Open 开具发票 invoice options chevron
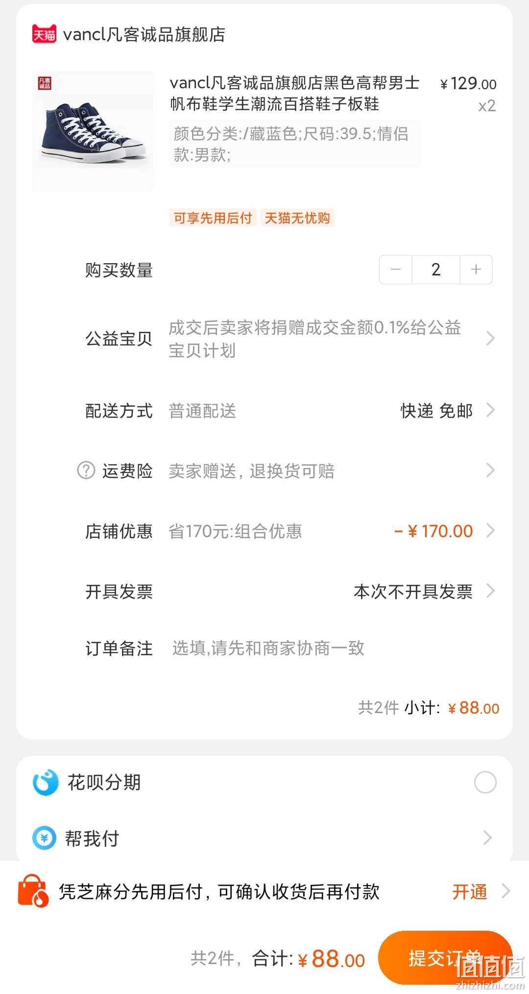The image size is (529, 994). pyautogui.click(x=490, y=591)
